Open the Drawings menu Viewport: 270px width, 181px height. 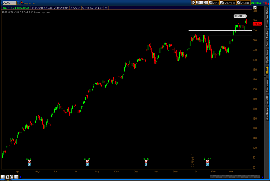tap(228, 3)
